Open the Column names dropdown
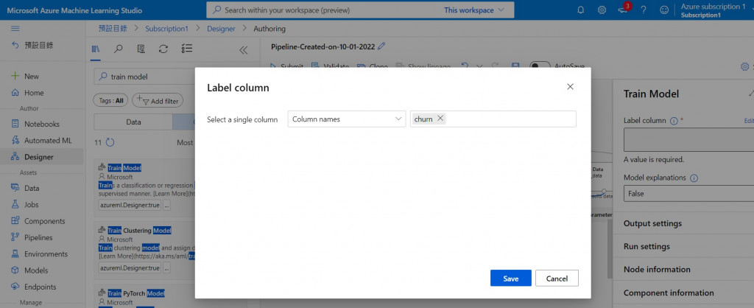Screen dimensions: 754x308 click(x=347, y=119)
